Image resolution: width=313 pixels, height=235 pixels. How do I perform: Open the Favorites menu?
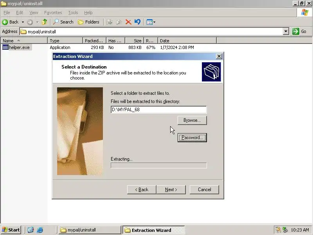pyautogui.click(x=53, y=13)
